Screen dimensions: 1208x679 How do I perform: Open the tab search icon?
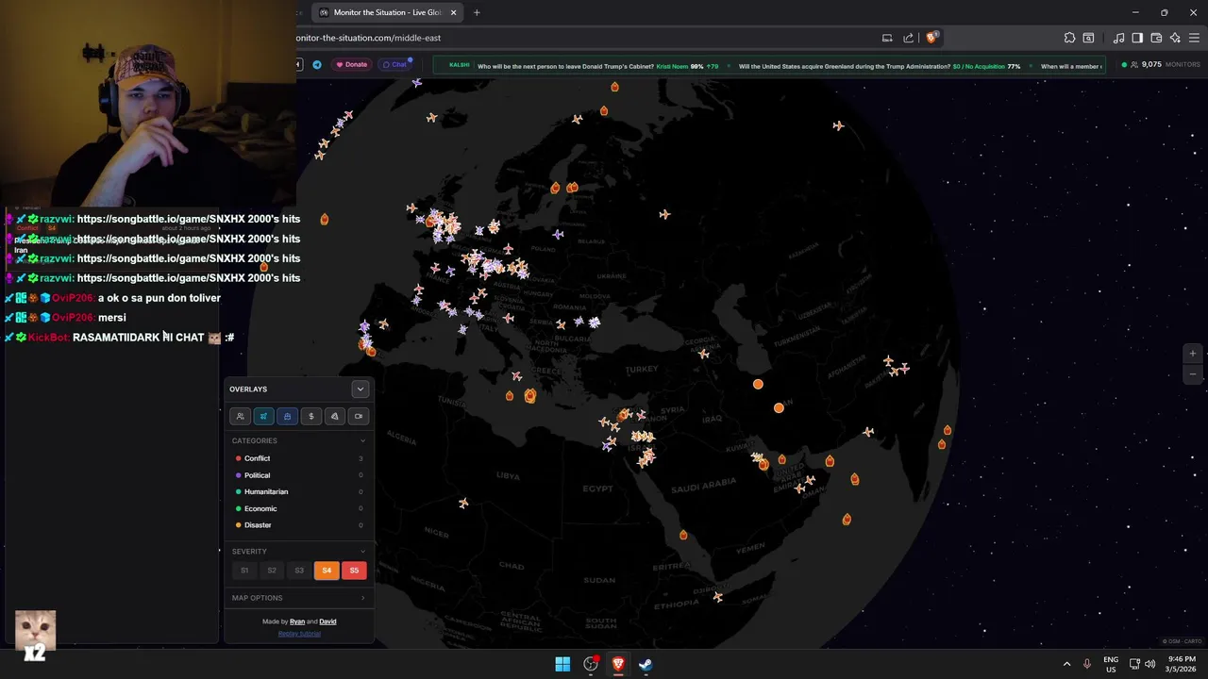tap(1088, 38)
